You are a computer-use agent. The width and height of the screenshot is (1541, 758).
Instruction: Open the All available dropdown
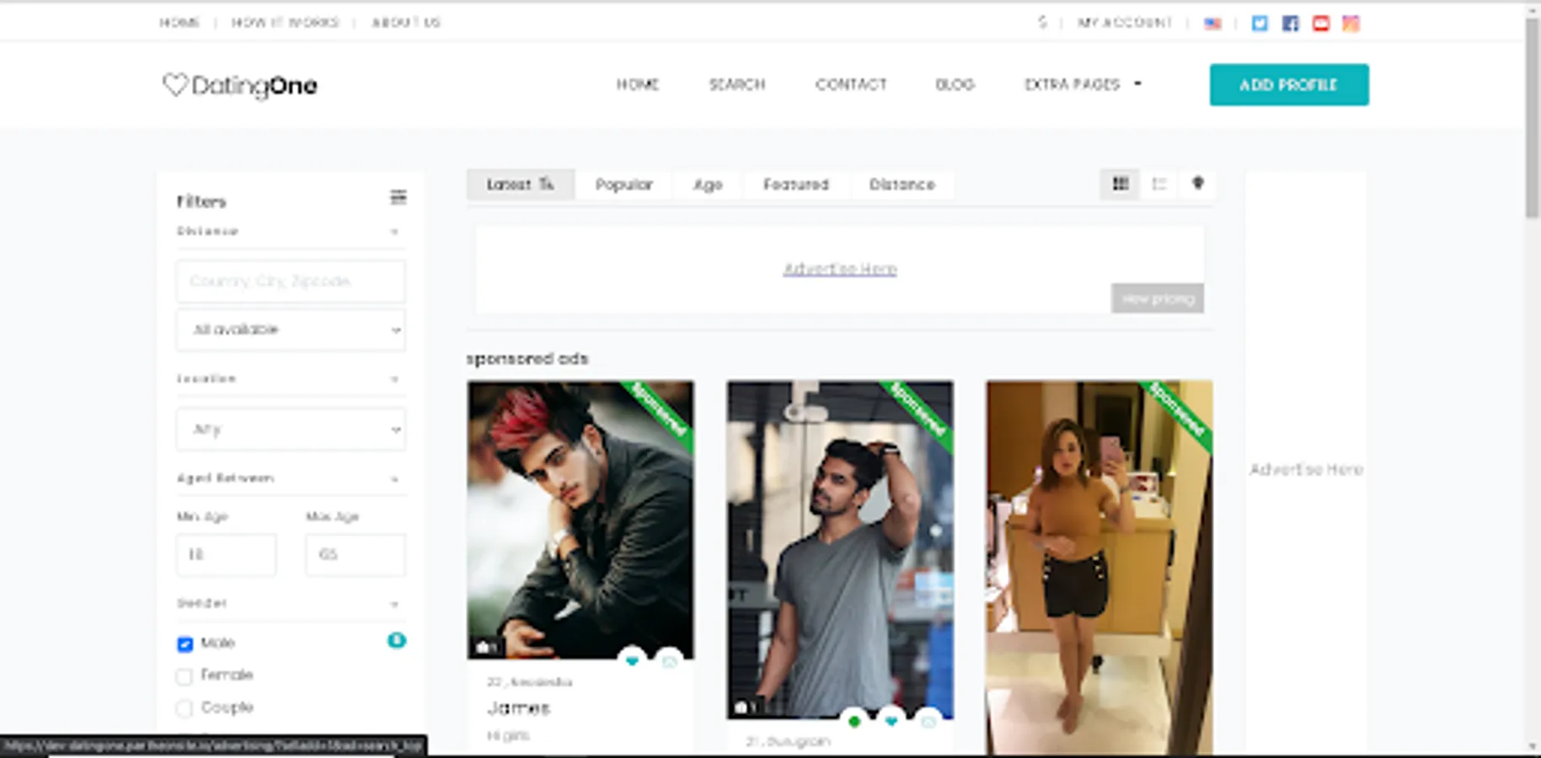pyautogui.click(x=291, y=329)
